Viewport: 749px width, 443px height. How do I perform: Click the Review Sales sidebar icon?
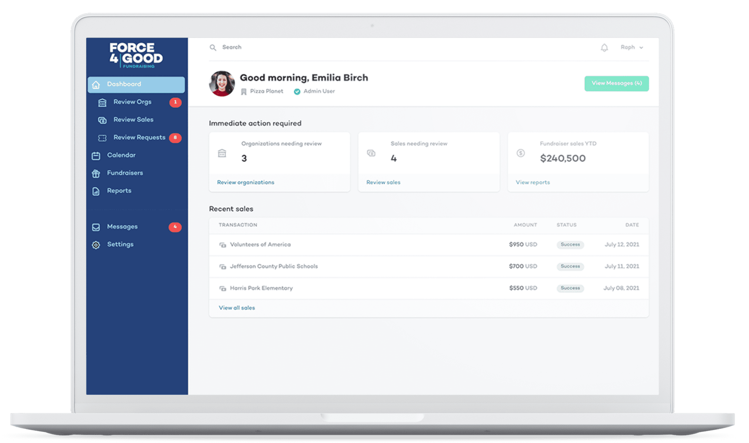pyautogui.click(x=102, y=120)
